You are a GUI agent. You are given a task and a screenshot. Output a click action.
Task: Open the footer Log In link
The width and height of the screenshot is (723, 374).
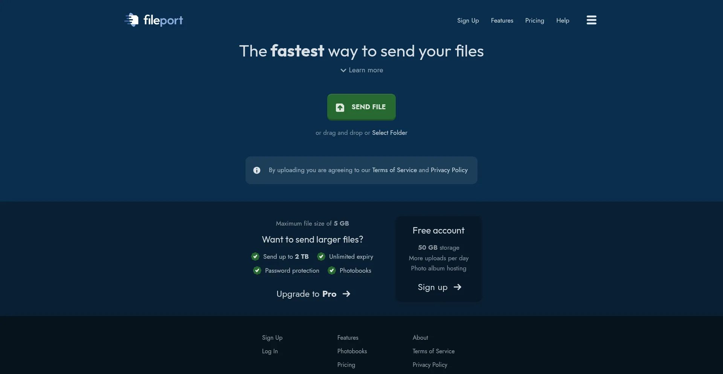pyautogui.click(x=270, y=351)
